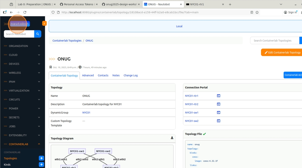
Task: Open terminal icon for NYC01-rtr1
Action: point(218,96)
